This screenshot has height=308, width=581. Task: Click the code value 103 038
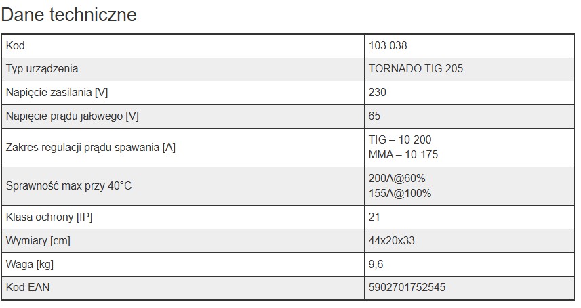pos(388,45)
